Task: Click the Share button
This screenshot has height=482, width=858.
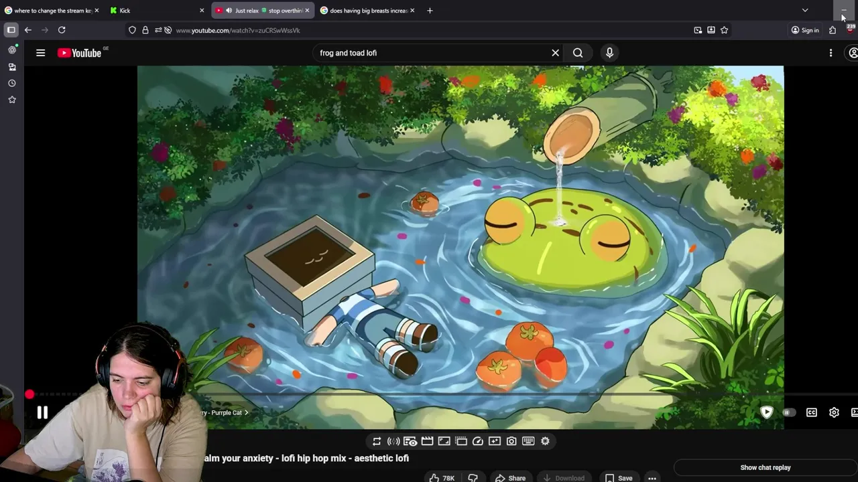Action: pyautogui.click(x=510, y=478)
